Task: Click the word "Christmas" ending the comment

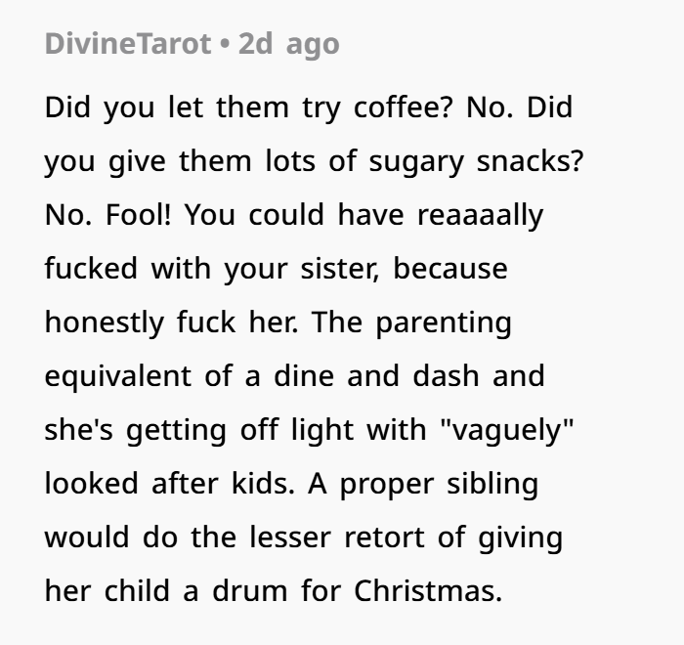Action: (x=427, y=591)
